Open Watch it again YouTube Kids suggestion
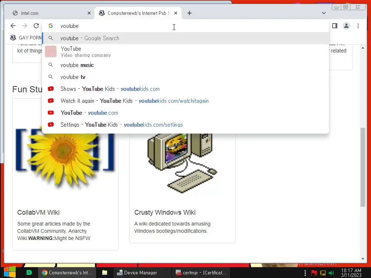This screenshot has height=278, width=371. pyautogui.click(x=186, y=101)
